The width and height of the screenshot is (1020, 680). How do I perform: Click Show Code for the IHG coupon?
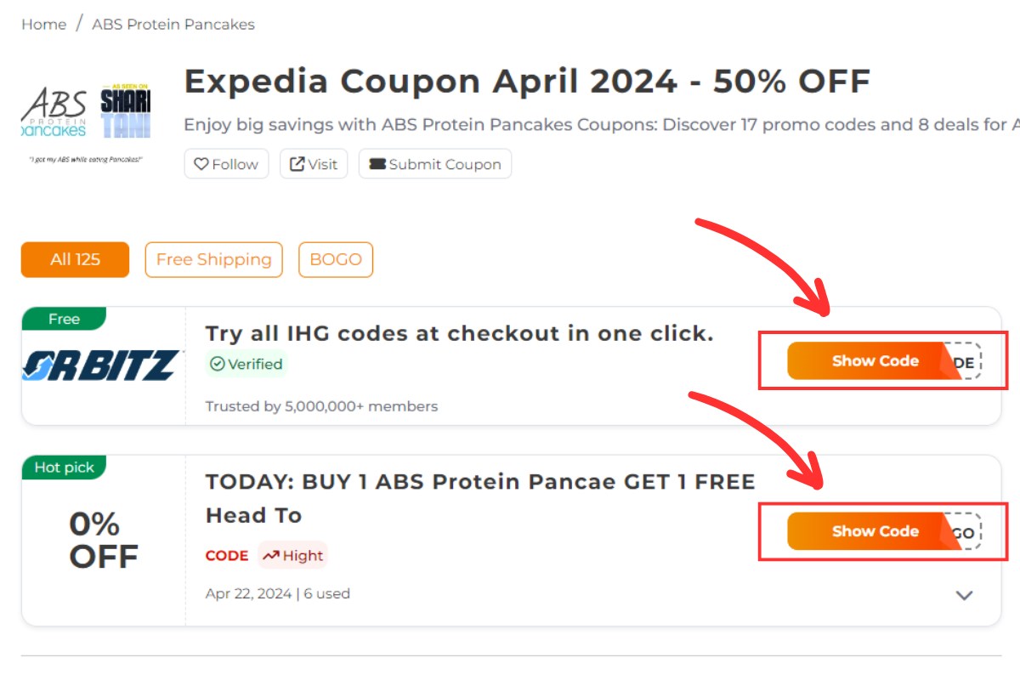(874, 360)
